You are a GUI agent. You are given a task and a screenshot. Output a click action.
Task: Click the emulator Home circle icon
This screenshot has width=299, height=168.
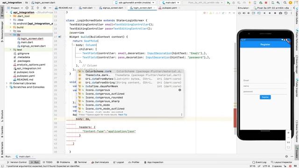click(270, 13)
